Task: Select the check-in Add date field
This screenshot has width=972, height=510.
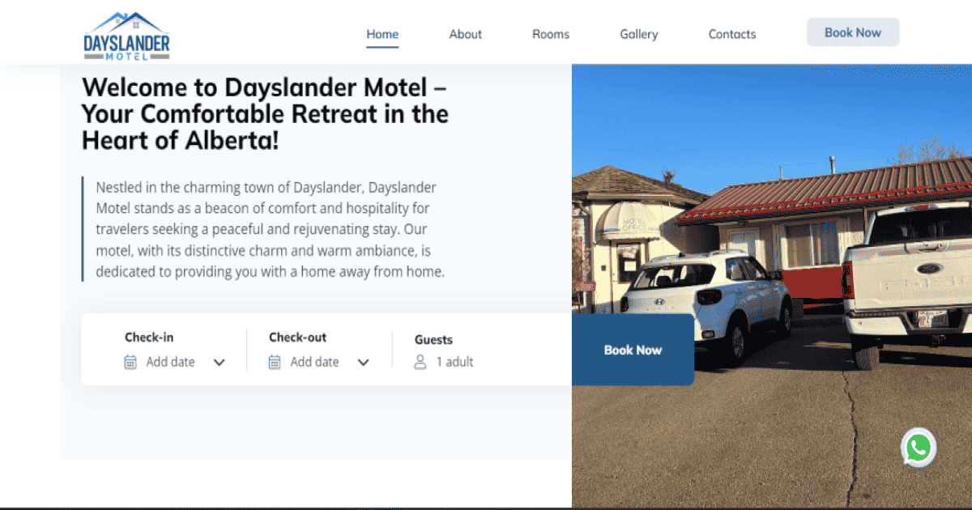Action: pyautogui.click(x=171, y=362)
